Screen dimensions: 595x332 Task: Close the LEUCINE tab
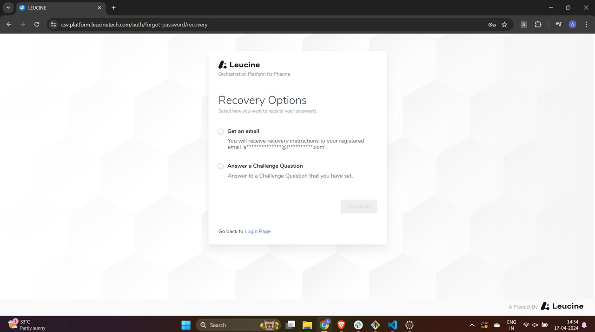point(99,8)
